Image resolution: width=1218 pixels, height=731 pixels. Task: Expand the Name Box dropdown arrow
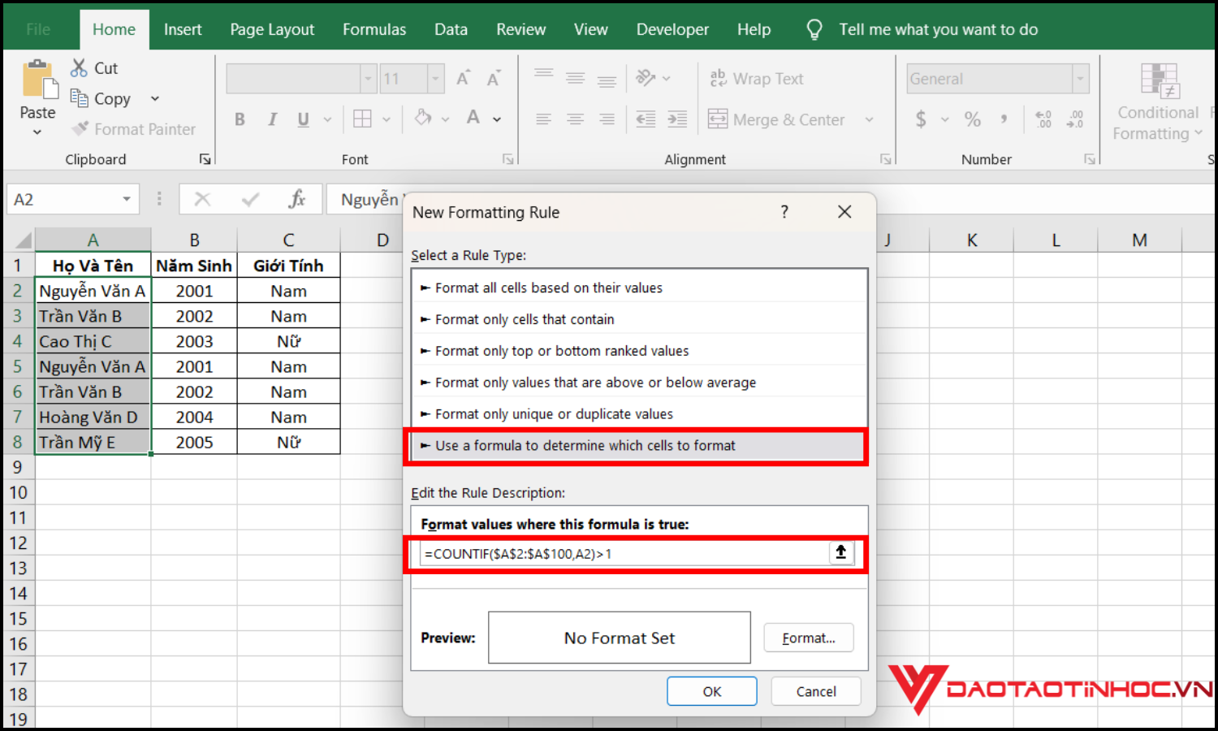tap(127, 200)
